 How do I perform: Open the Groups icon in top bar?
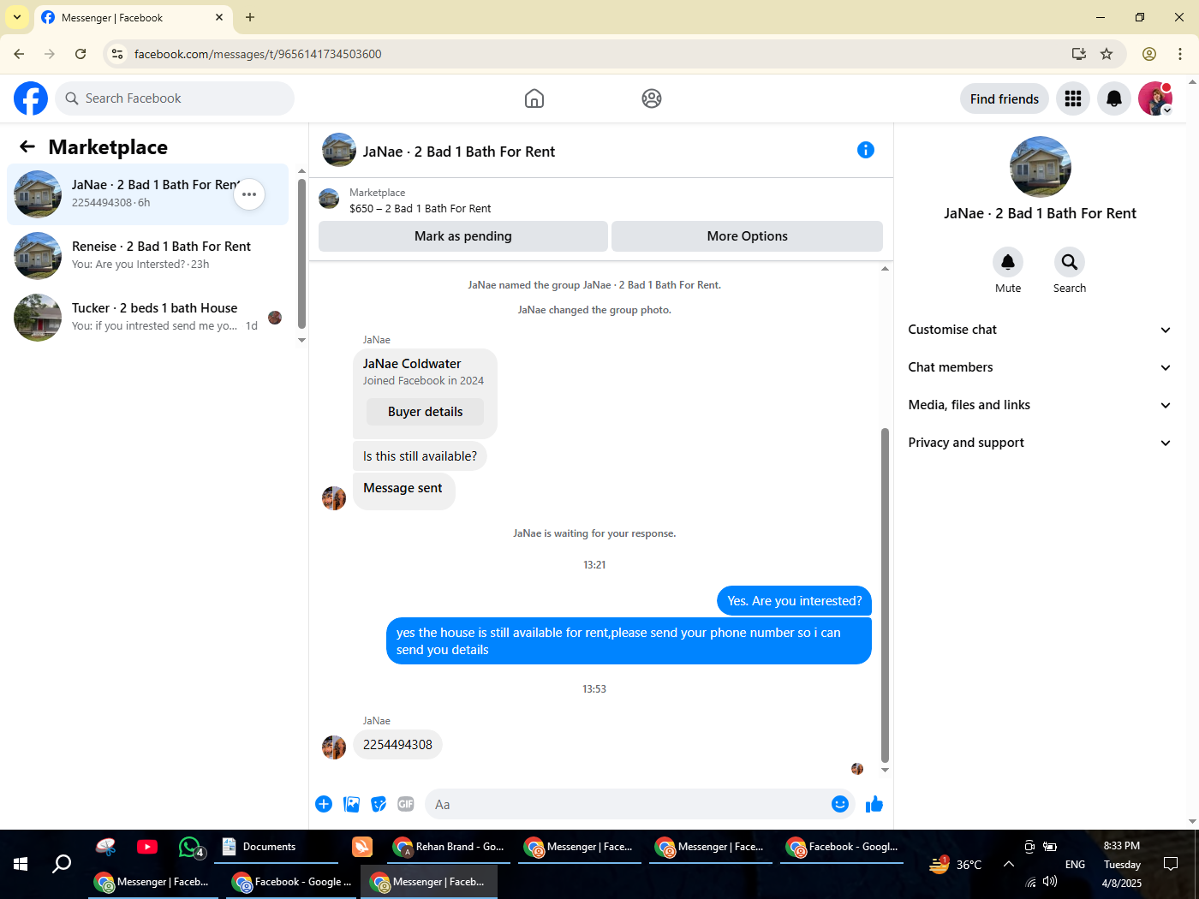(652, 98)
